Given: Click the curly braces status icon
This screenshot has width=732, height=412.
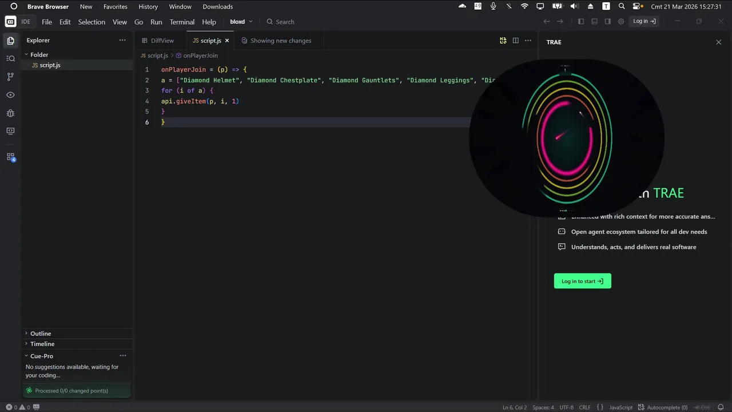Looking at the screenshot, I should [600, 407].
